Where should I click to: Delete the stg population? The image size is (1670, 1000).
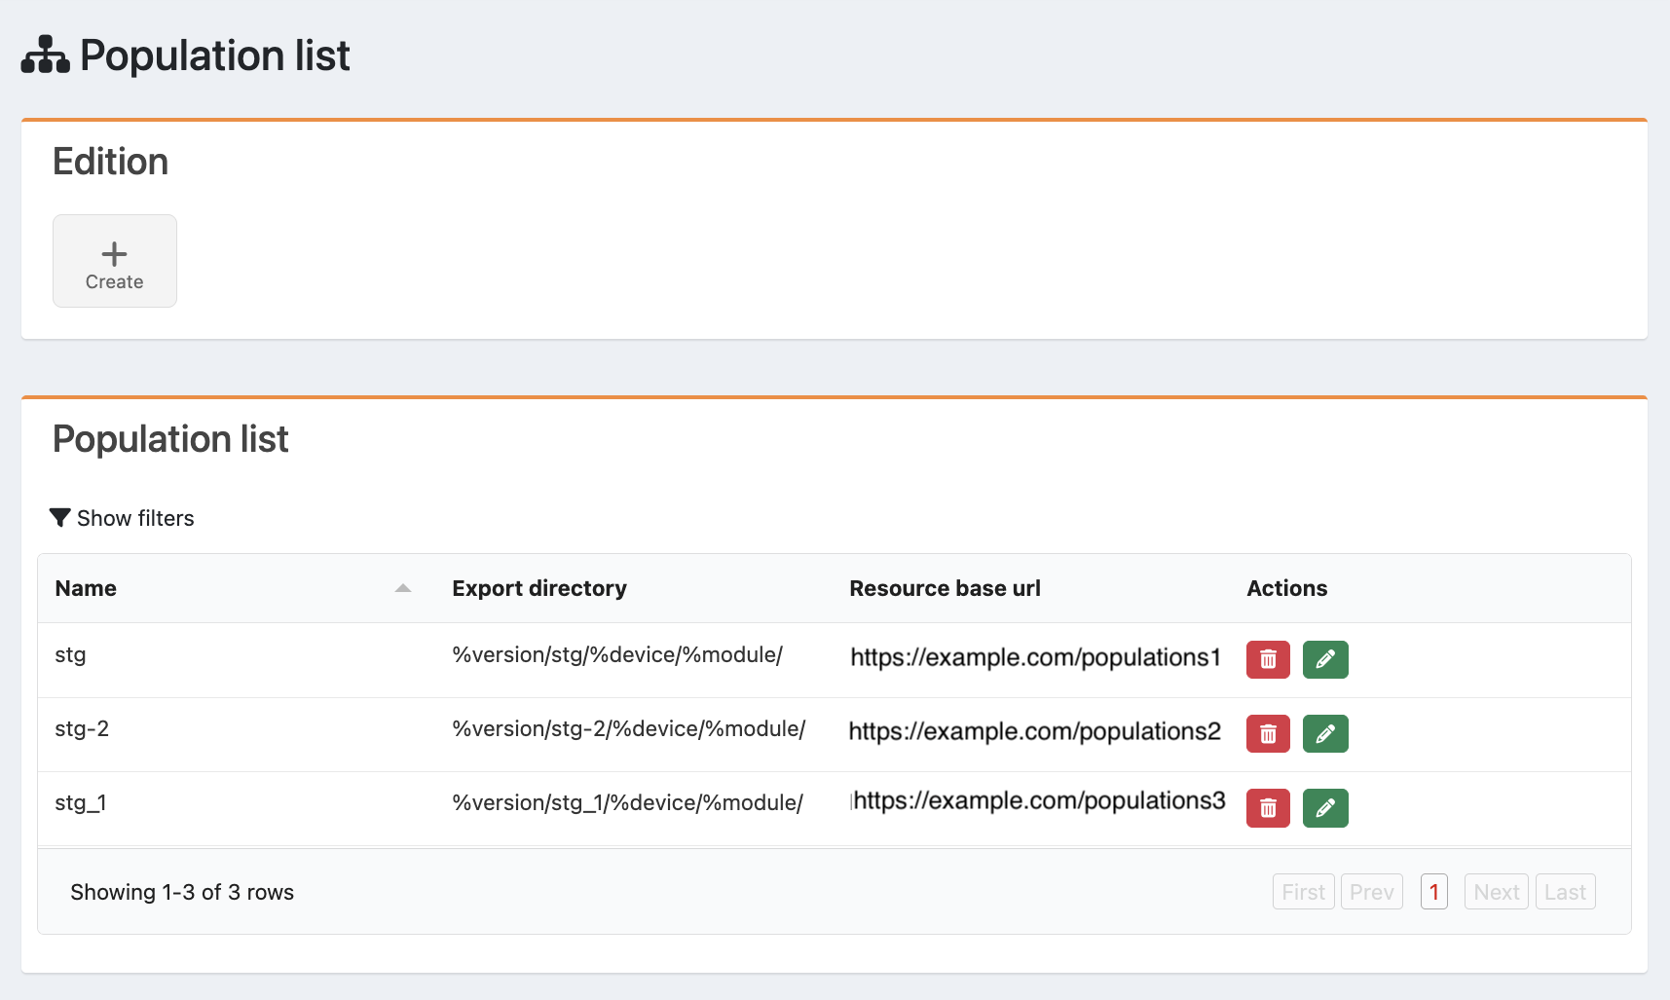tap(1268, 659)
